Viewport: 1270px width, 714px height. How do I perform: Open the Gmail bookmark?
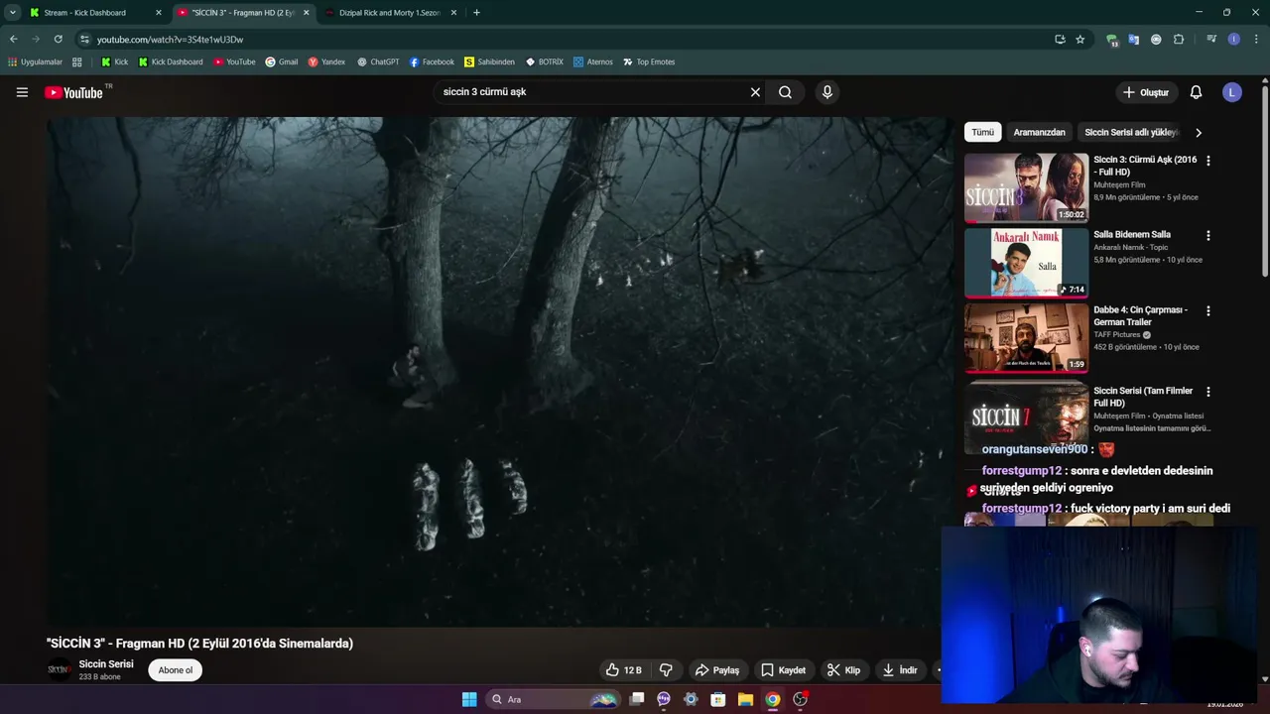282,61
